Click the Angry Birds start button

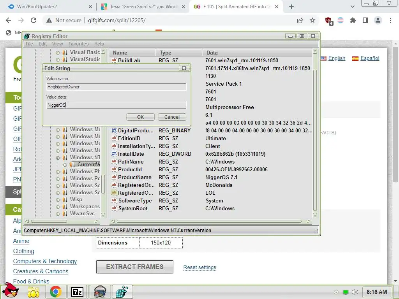(x=11, y=291)
